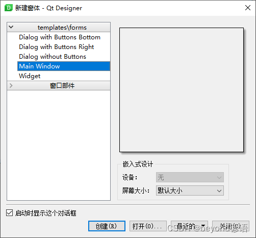Click the Qt Designer icon in title bar
256x238 pixels.
(8, 8)
